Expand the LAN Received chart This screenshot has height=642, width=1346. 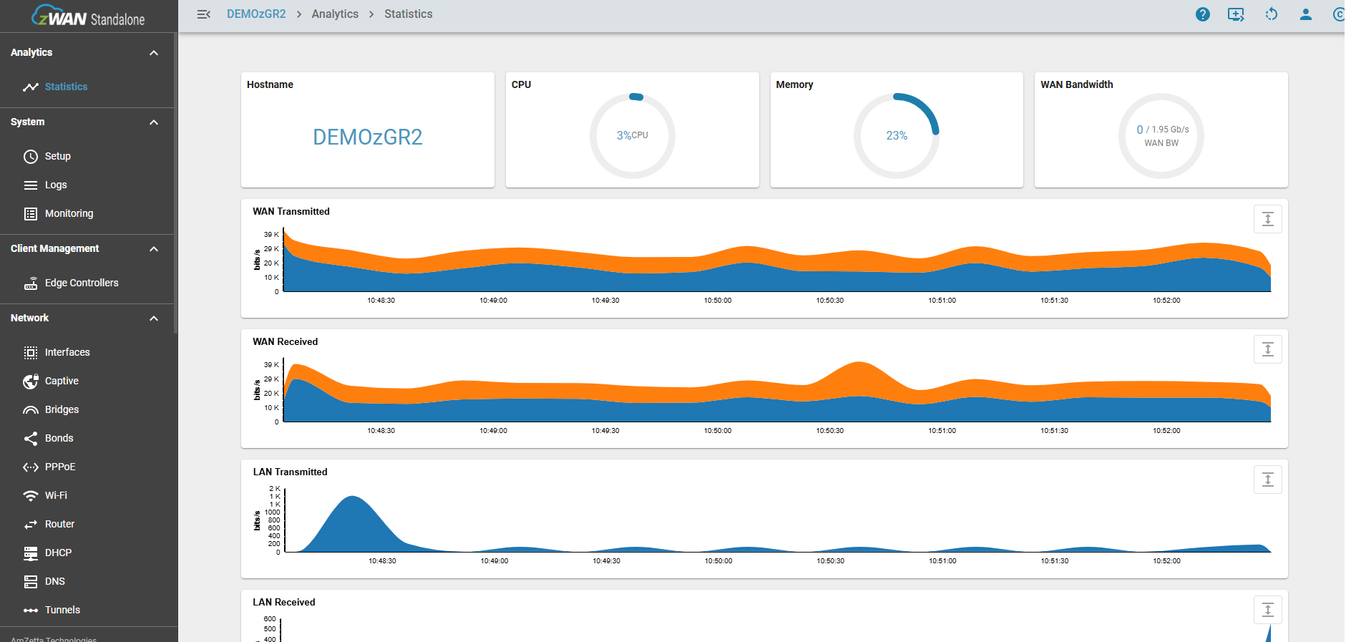1267,610
